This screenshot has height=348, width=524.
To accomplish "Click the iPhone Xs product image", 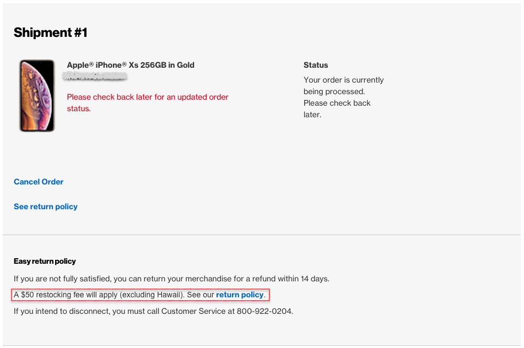I will (37, 95).
